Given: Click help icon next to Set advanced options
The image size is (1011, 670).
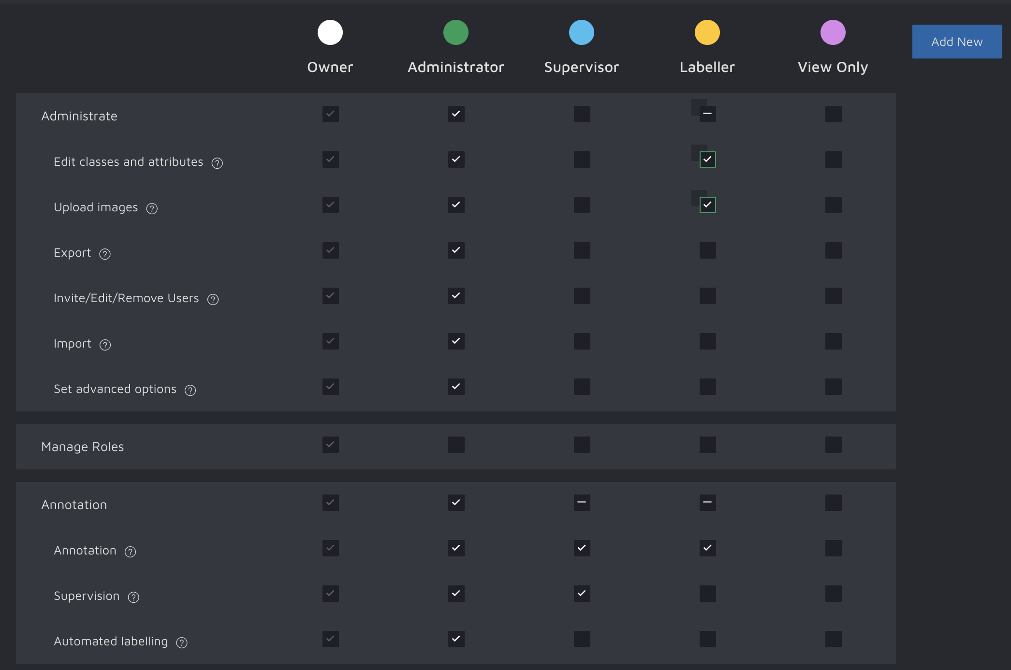Looking at the screenshot, I should point(190,390).
